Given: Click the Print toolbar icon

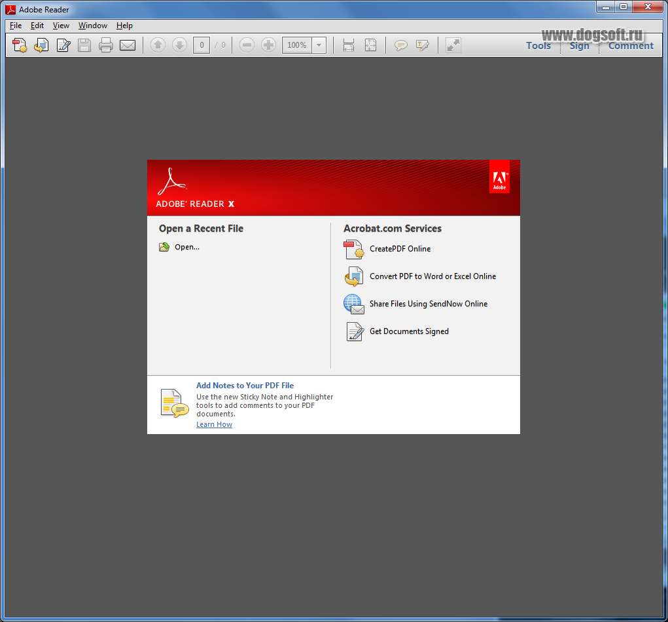Looking at the screenshot, I should pyautogui.click(x=105, y=45).
